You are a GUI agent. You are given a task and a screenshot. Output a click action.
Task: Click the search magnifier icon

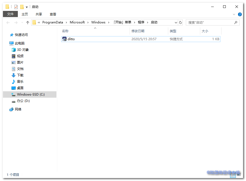236,23
